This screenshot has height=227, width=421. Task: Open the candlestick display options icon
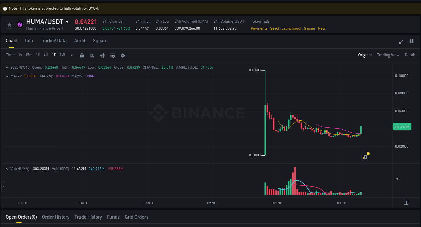click(x=102, y=55)
